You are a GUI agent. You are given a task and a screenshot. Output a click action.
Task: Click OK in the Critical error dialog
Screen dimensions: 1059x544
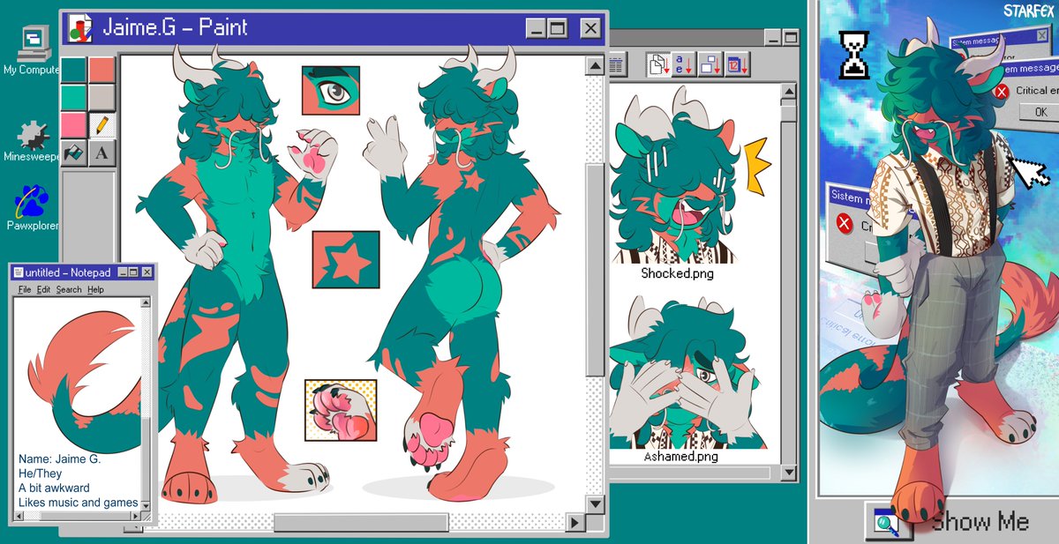(x=1040, y=112)
